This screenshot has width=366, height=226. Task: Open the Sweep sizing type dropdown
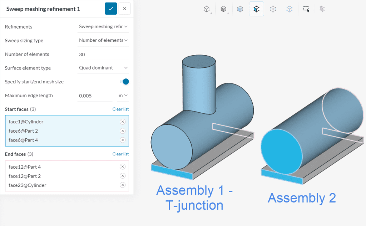[x=103, y=40]
